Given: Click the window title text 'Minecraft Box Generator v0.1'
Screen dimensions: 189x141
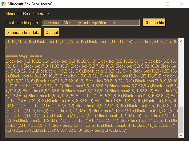Looking at the screenshot, I should [31, 4].
